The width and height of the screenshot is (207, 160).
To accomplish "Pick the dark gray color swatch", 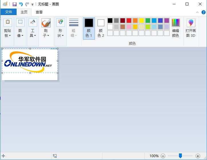I will tap(116, 21).
